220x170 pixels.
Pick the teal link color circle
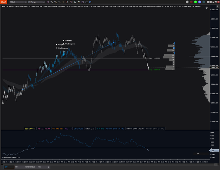click(204, 2)
